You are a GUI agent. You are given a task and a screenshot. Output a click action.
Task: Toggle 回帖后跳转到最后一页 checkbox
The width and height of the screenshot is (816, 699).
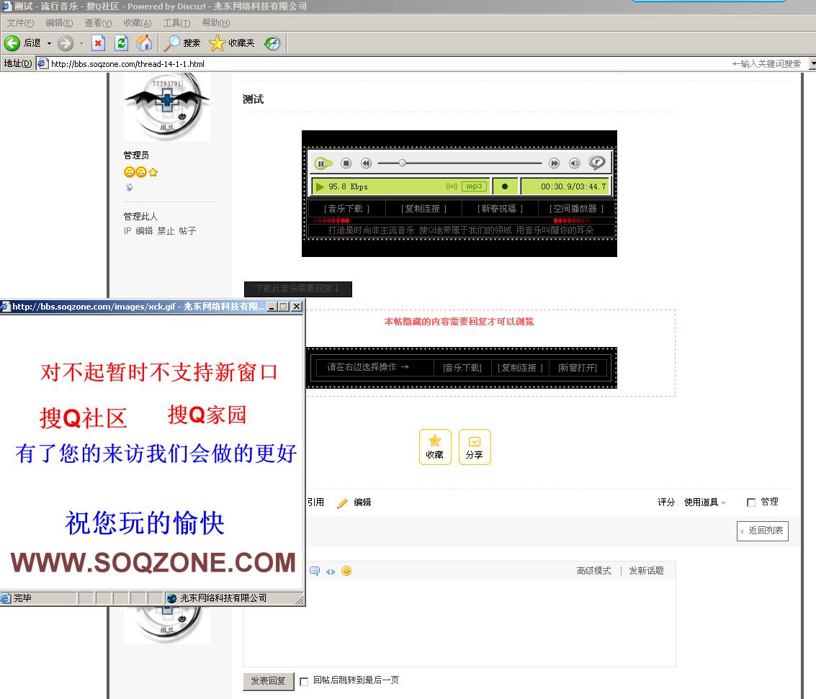click(304, 681)
